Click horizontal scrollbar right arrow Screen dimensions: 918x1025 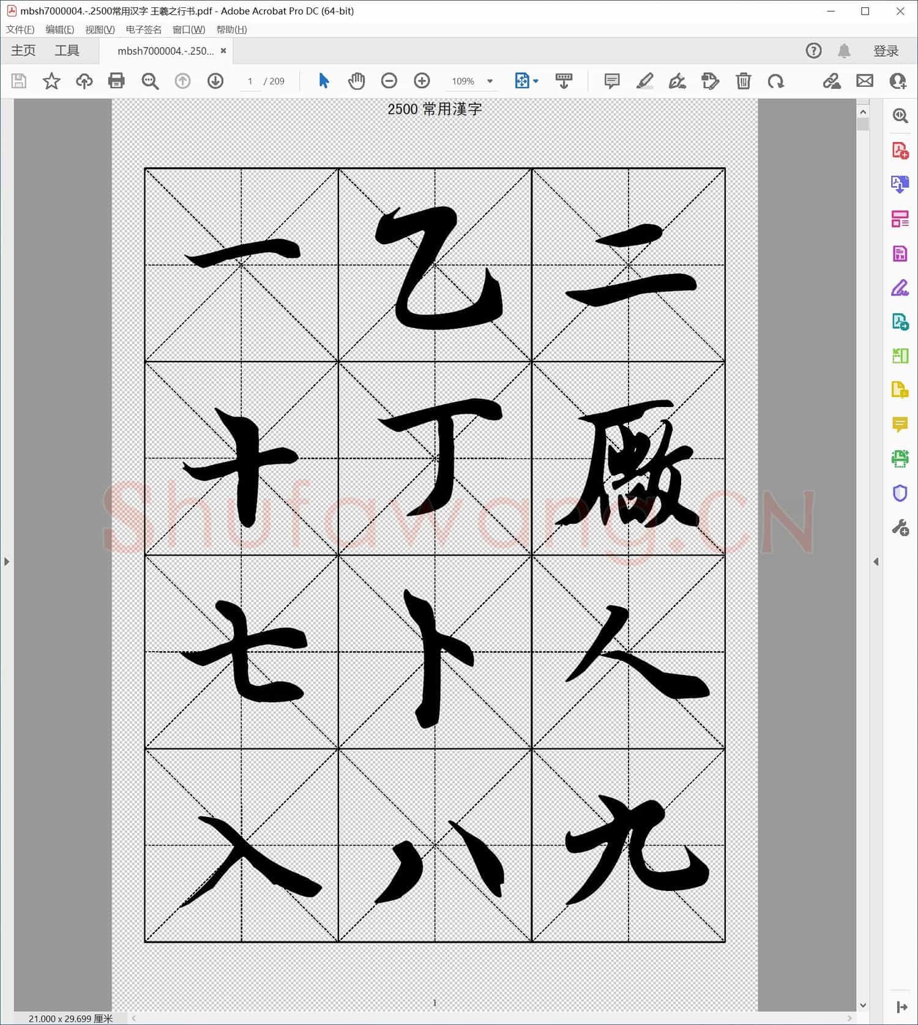tap(849, 1018)
